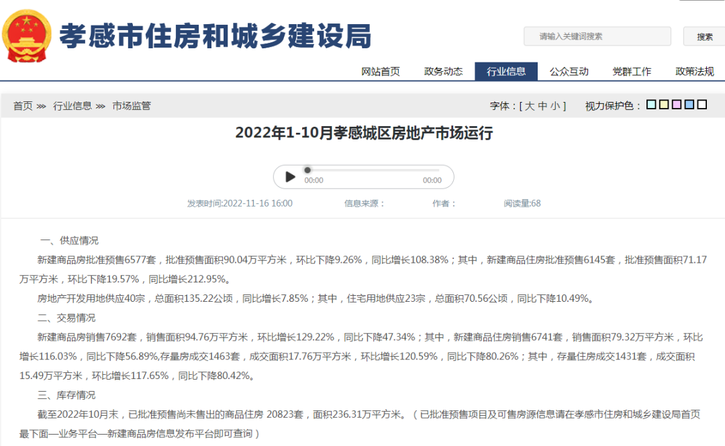Select the pink eye-protection color
This screenshot has height=446, width=725.
coord(677,105)
